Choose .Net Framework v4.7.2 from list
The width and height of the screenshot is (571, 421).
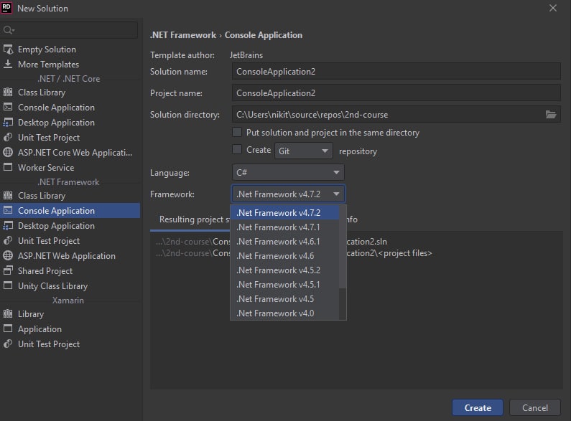click(x=284, y=212)
